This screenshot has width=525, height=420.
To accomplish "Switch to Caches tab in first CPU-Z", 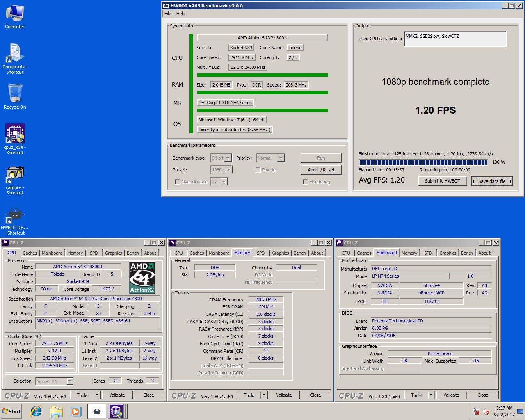I will (30, 253).
